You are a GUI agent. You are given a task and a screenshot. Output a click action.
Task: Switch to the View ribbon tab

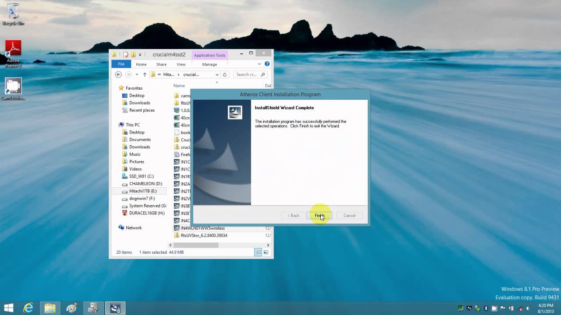pyautogui.click(x=181, y=64)
